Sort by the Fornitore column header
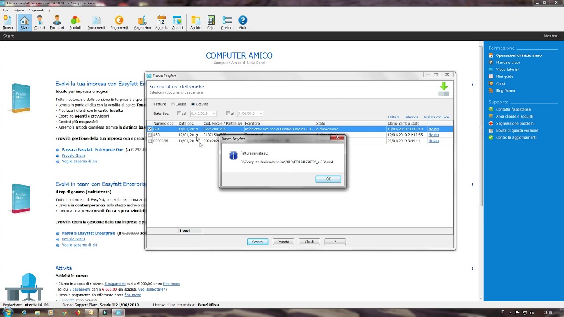 [280, 123]
